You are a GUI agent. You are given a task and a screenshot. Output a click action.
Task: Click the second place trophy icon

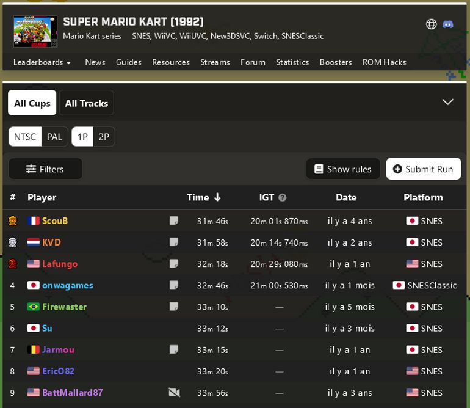(x=13, y=242)
